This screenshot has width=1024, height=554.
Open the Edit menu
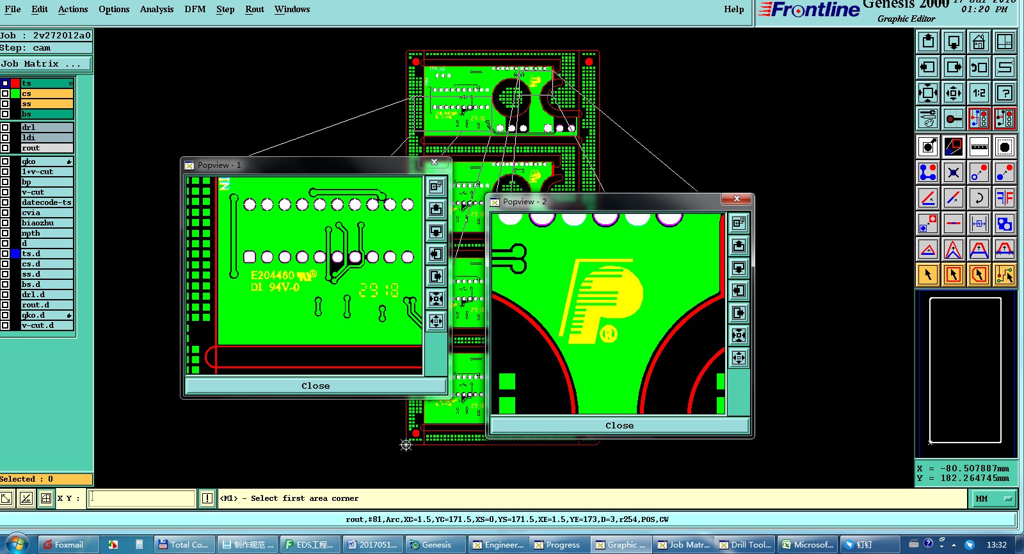pos(40,9)
